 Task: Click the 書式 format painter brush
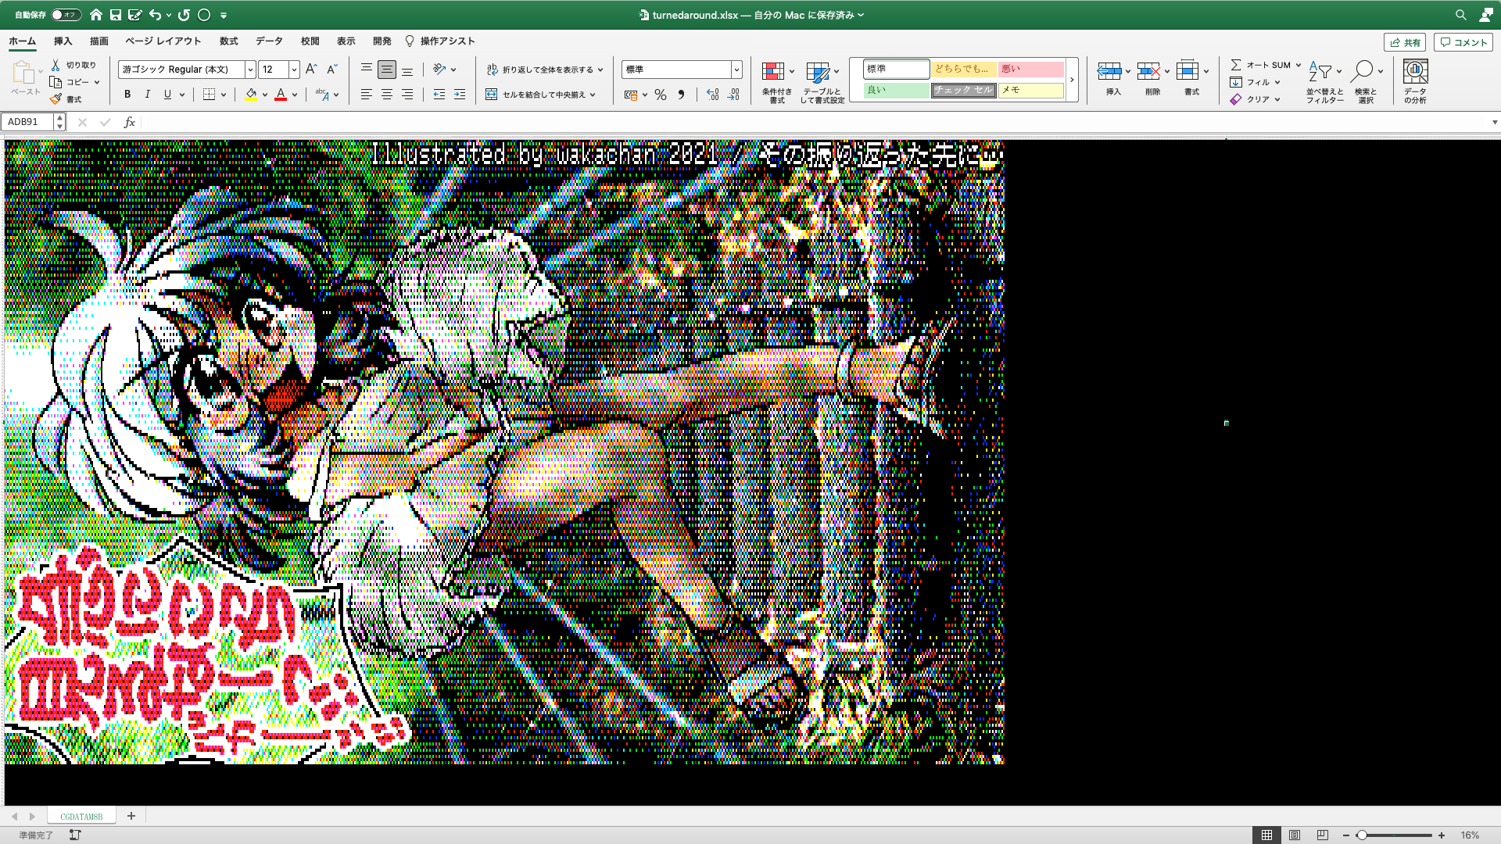[66, 99]
